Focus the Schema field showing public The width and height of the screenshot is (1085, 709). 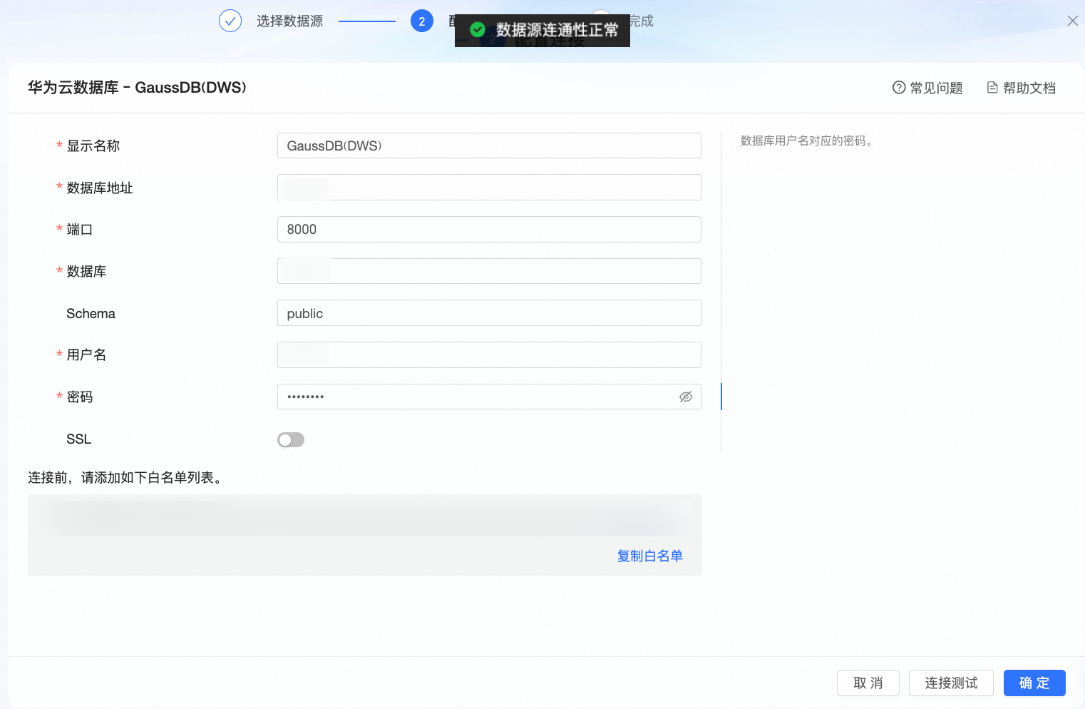(x=489, y=313)
